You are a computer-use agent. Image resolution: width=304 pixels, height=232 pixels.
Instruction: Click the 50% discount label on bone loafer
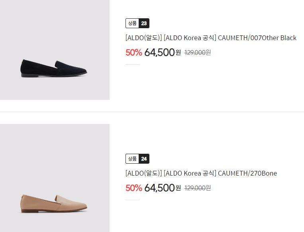tap(134, 188)
